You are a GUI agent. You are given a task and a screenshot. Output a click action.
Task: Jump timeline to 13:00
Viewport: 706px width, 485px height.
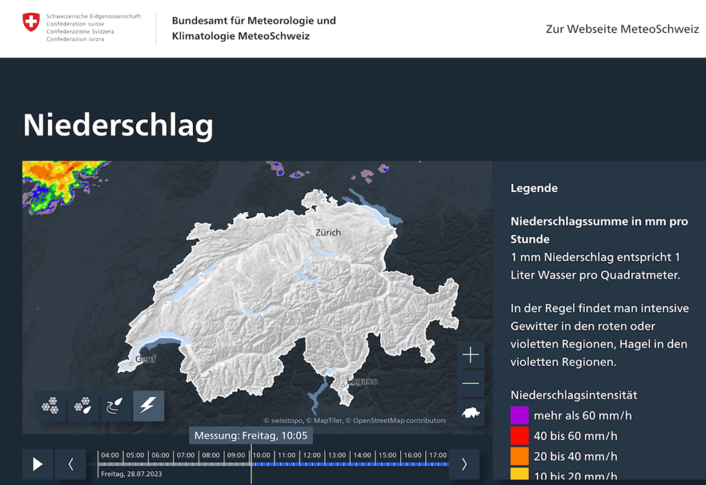click(x=336, y=455)
